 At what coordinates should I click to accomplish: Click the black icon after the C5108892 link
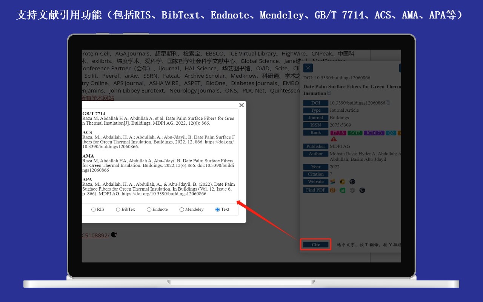[114, 235]
